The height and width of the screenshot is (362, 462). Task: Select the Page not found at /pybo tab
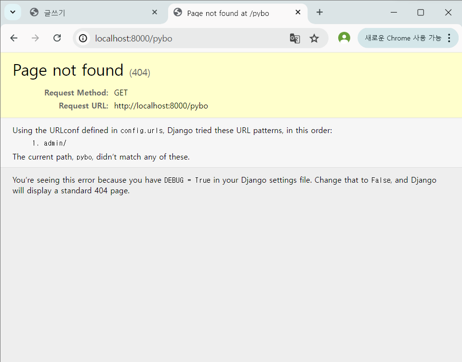pos(238,13)
